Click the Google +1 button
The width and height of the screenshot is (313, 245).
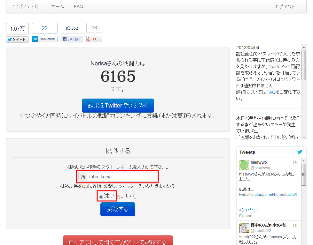point(94,39)
